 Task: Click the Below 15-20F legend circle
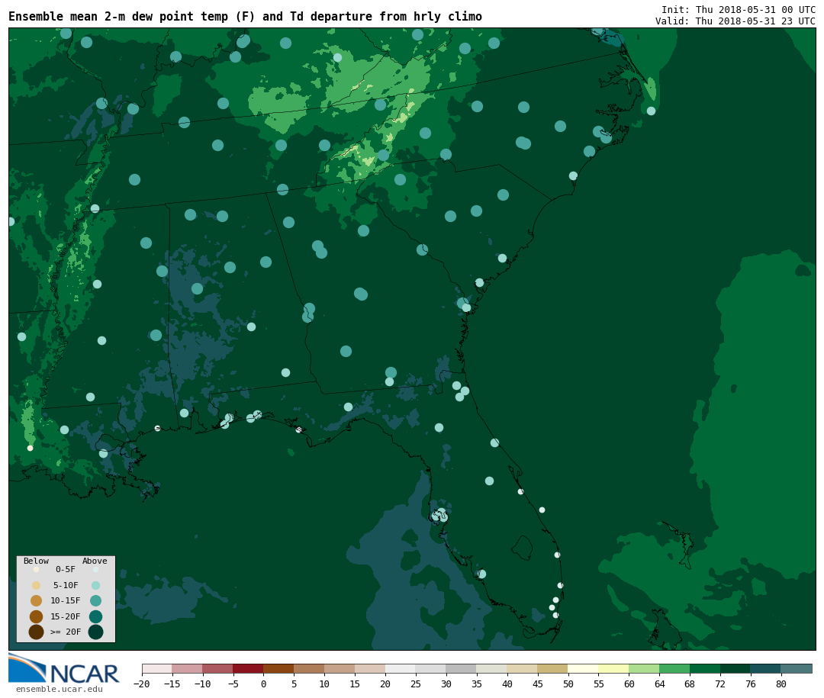pos(37,616)
